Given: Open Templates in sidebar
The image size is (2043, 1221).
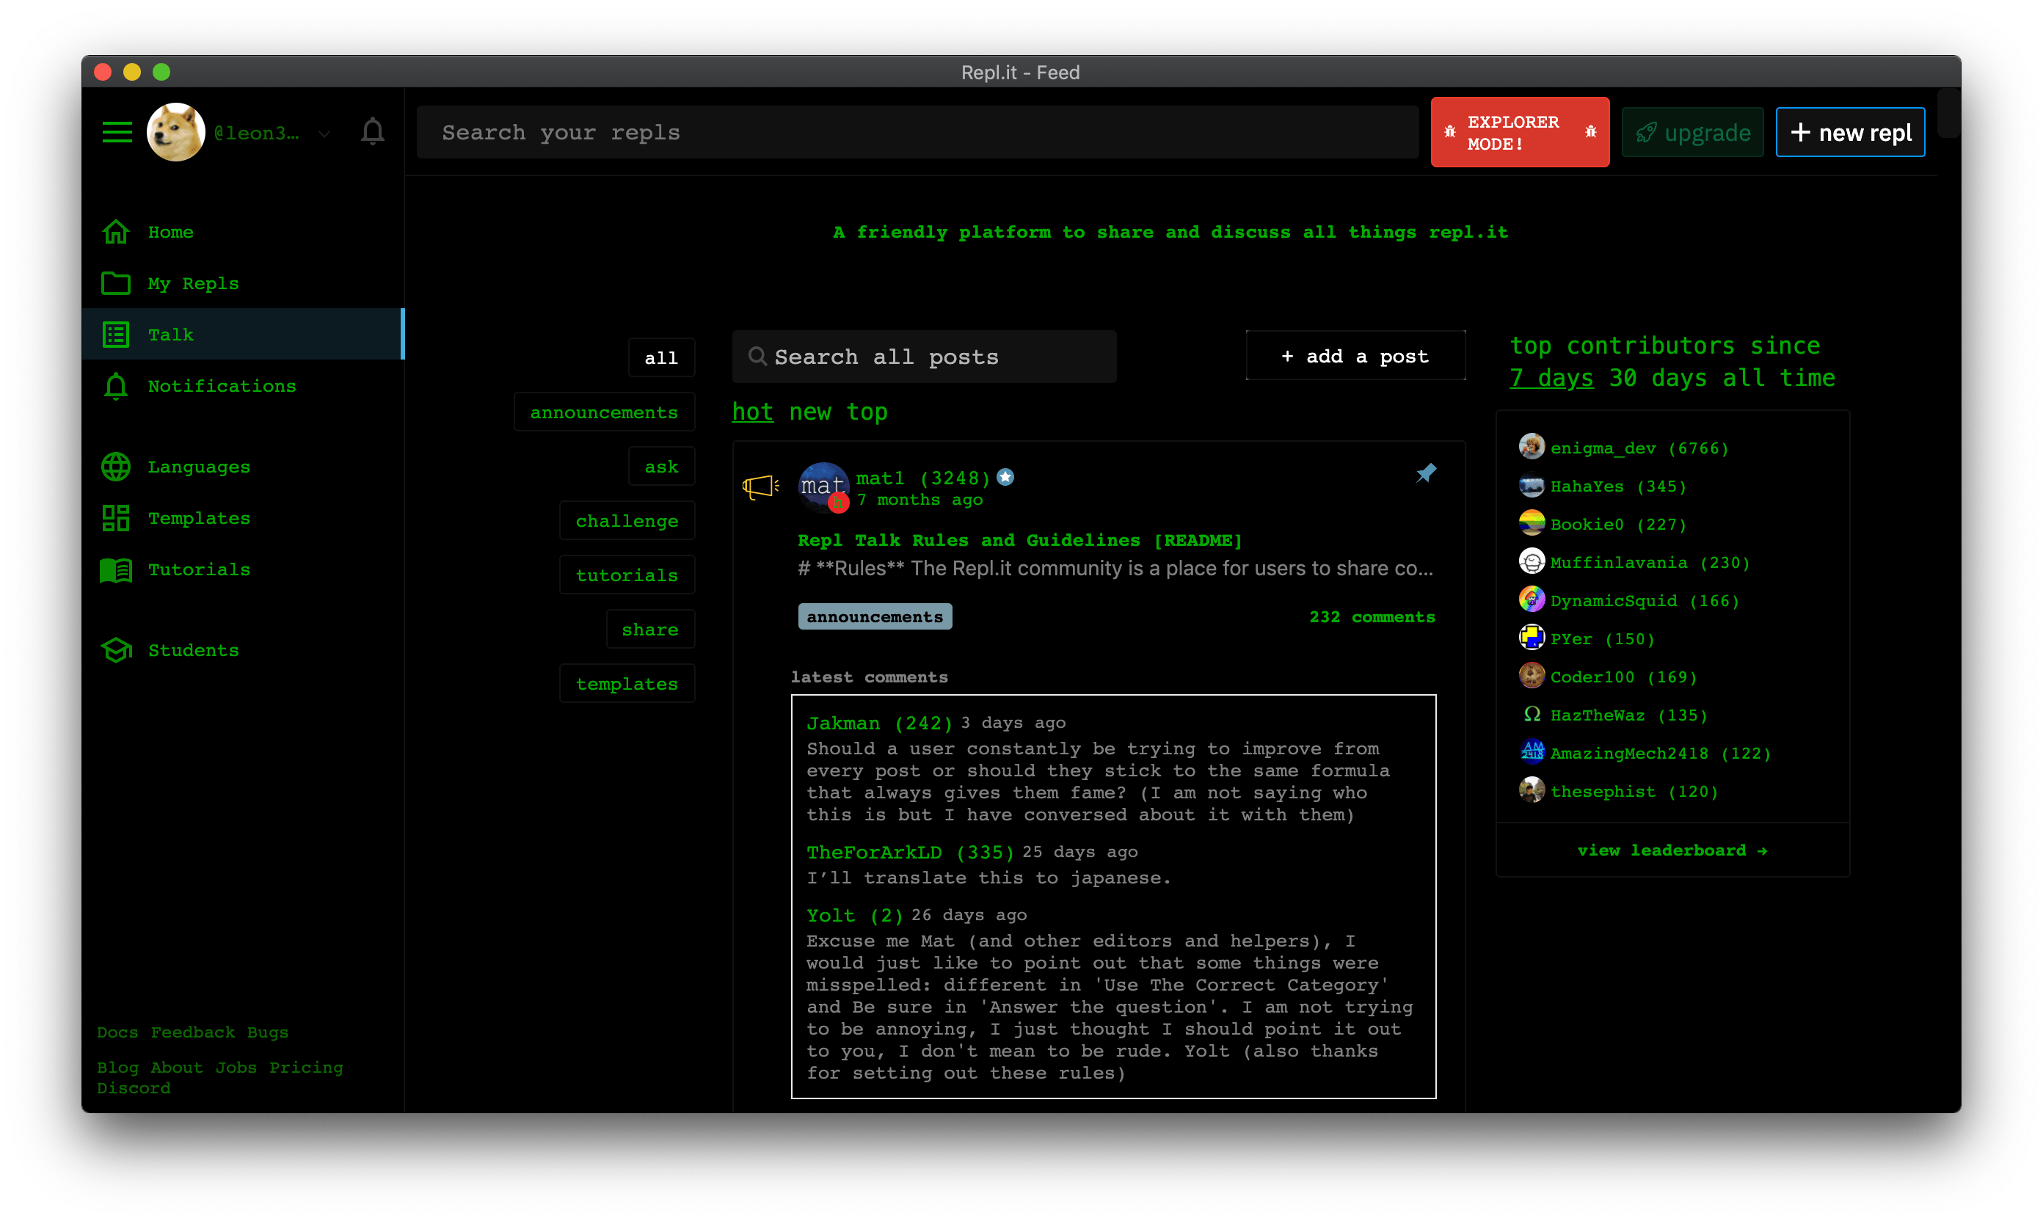Looking at the screenshot, I should coord(198,518).
